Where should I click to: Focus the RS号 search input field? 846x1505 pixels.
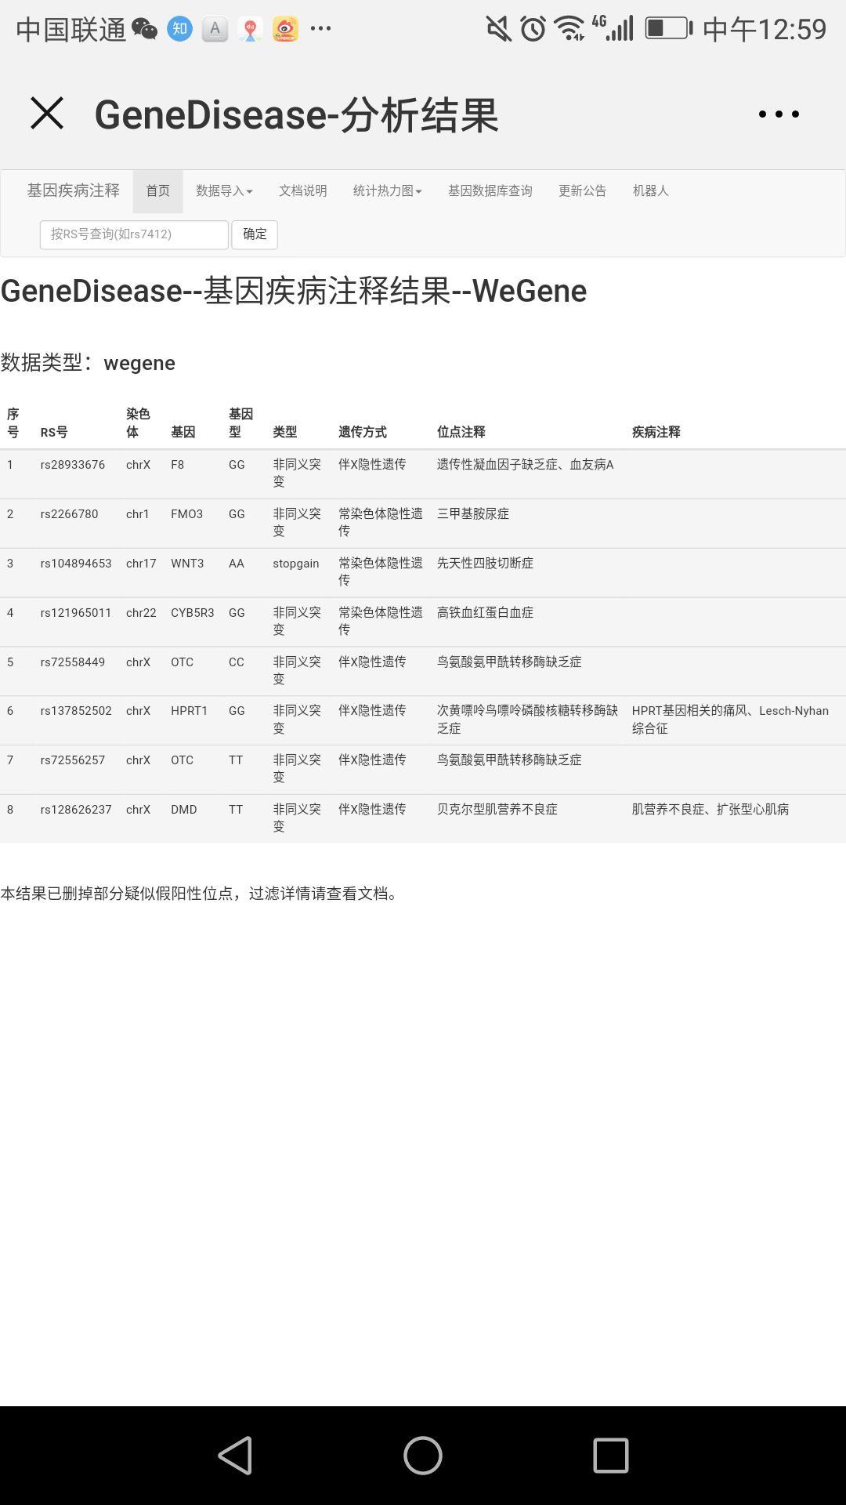pyautogui.click(x=134, y=234)
